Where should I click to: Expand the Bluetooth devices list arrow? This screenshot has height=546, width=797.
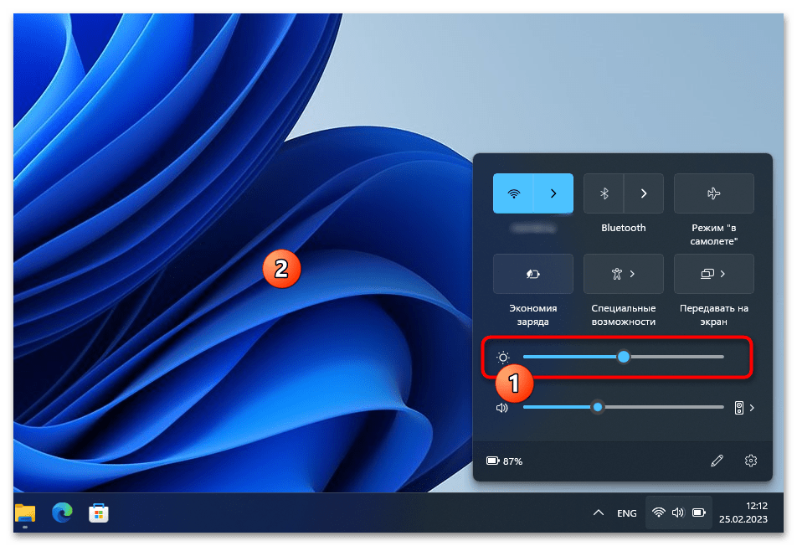click(x=644, y=193)
